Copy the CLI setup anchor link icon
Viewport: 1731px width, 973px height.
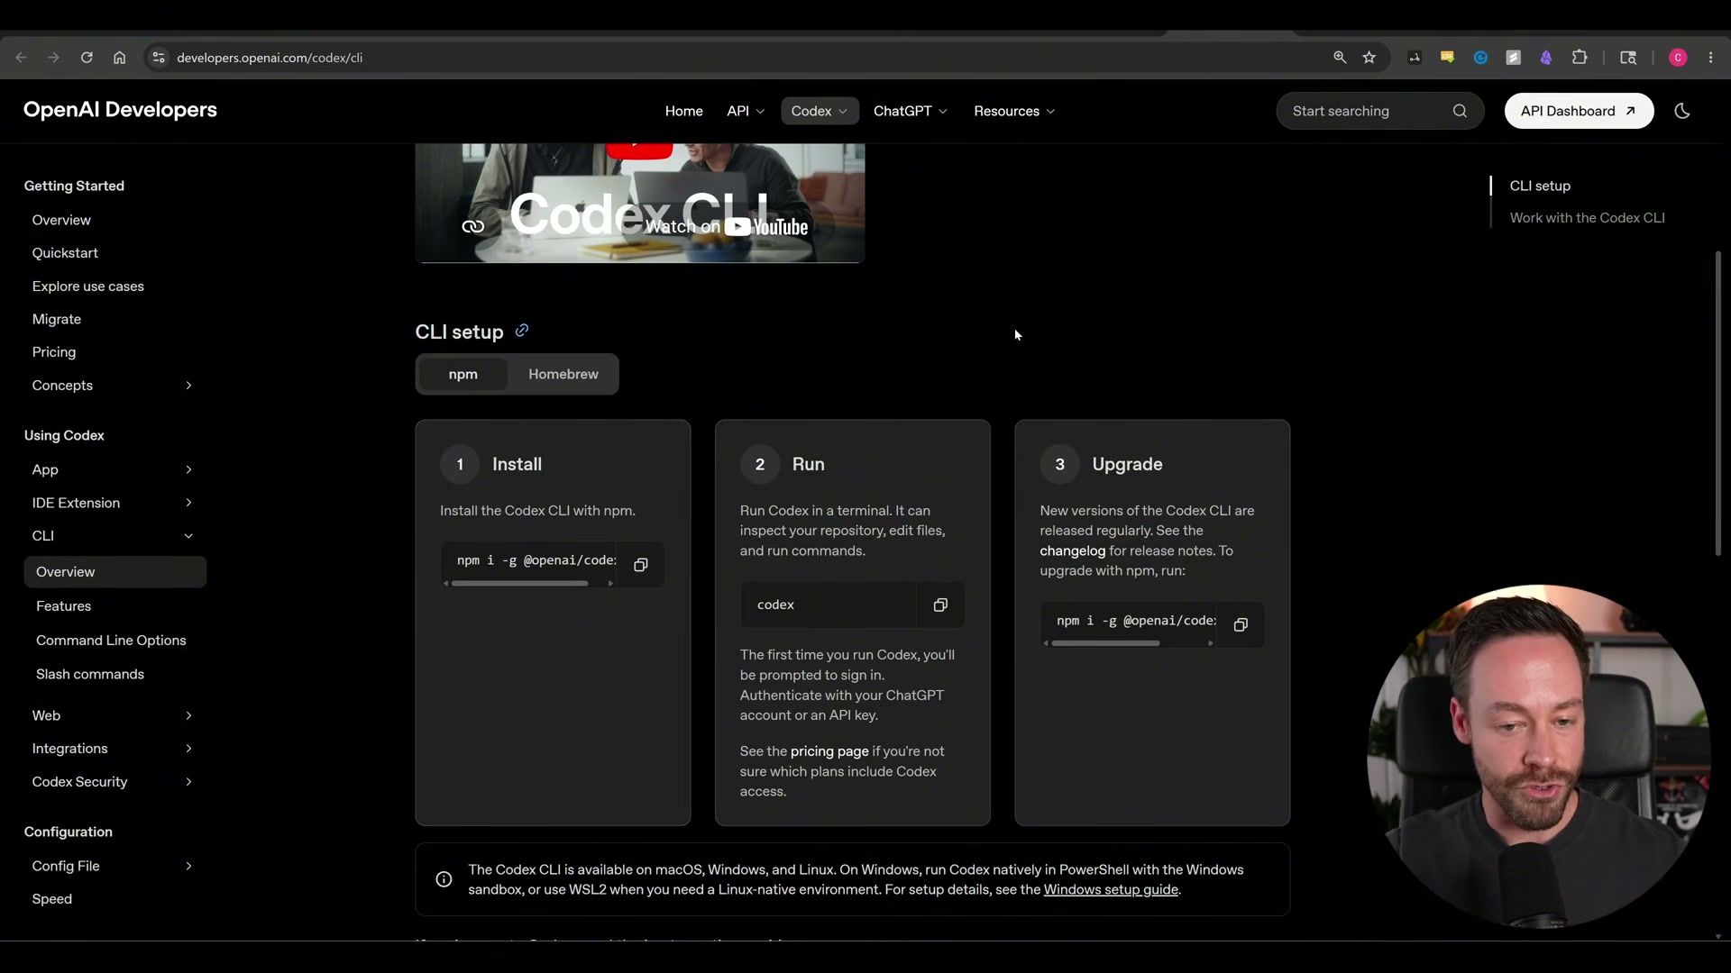pos(522,331)
